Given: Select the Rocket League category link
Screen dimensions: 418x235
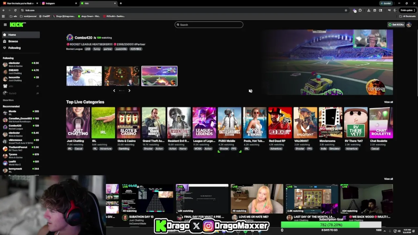Looking at the screenshot, I should [x=74, y=49].
